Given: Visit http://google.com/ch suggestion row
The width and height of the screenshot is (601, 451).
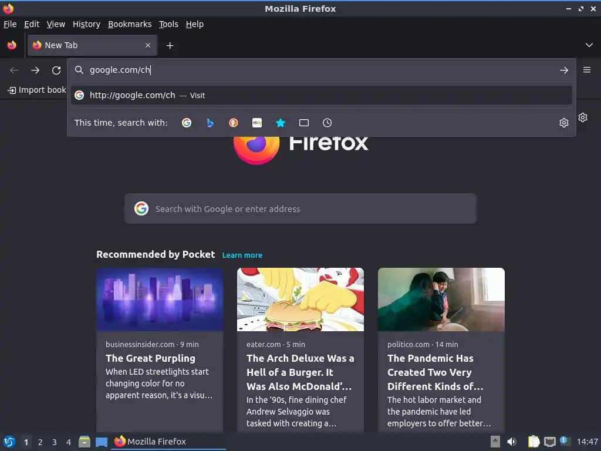Looking at the screenshot, I should [x=321, y=95].
